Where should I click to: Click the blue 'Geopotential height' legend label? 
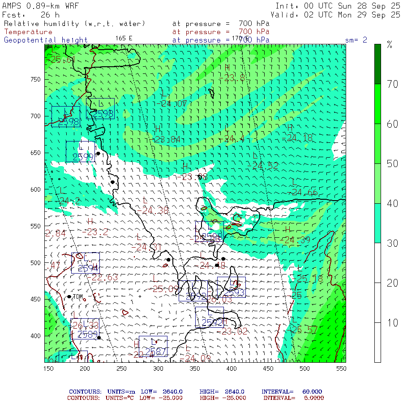pos(46,40)
